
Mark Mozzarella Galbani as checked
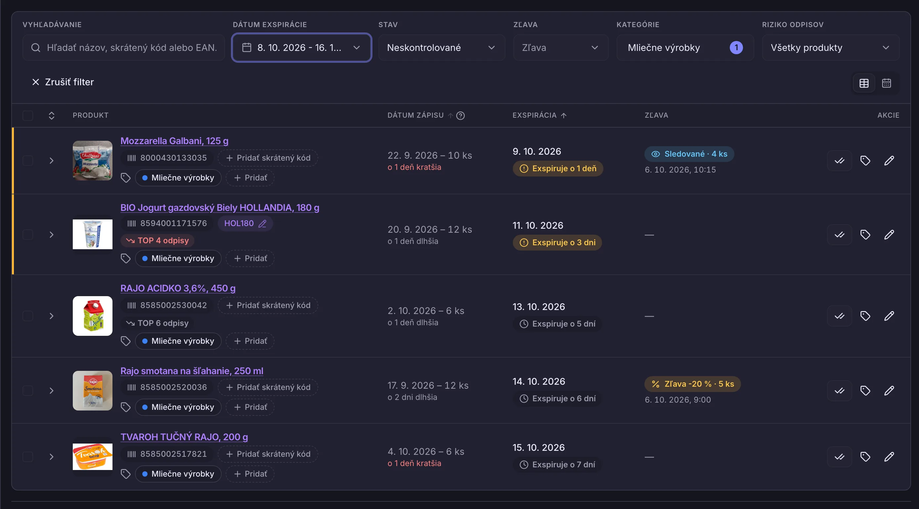click(x=840, y=161)
